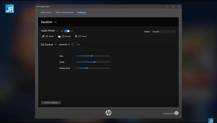Image resolution: width=217 pixels, height=123 pixels.
Task: Click the microphone voice icon
Action: pyautogui.click(x=76, y=36)
